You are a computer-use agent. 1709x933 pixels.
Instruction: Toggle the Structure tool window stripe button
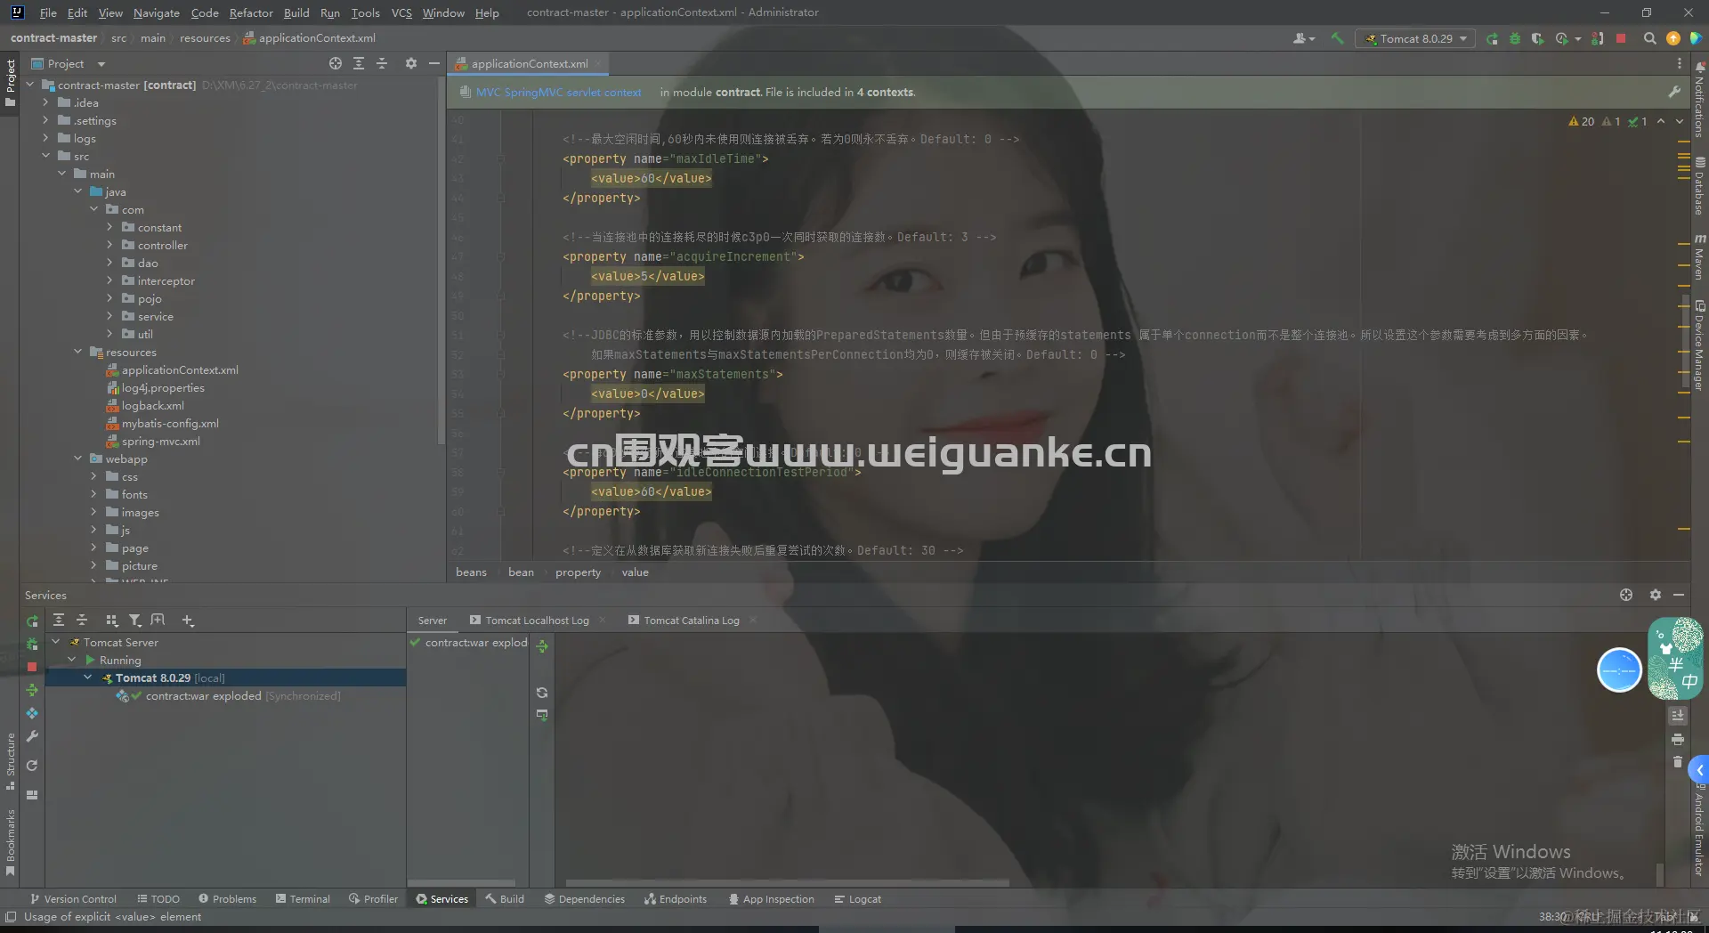pos(10,762)
